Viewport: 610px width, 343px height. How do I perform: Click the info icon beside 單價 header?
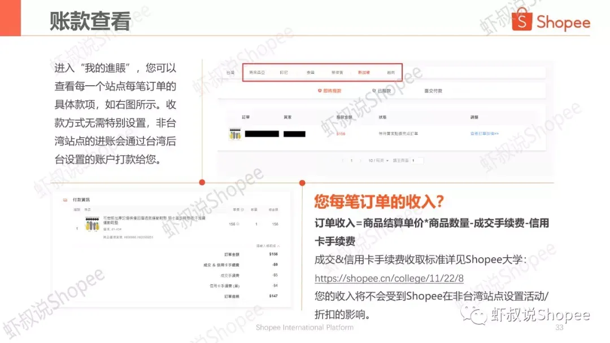coord(242,209)
